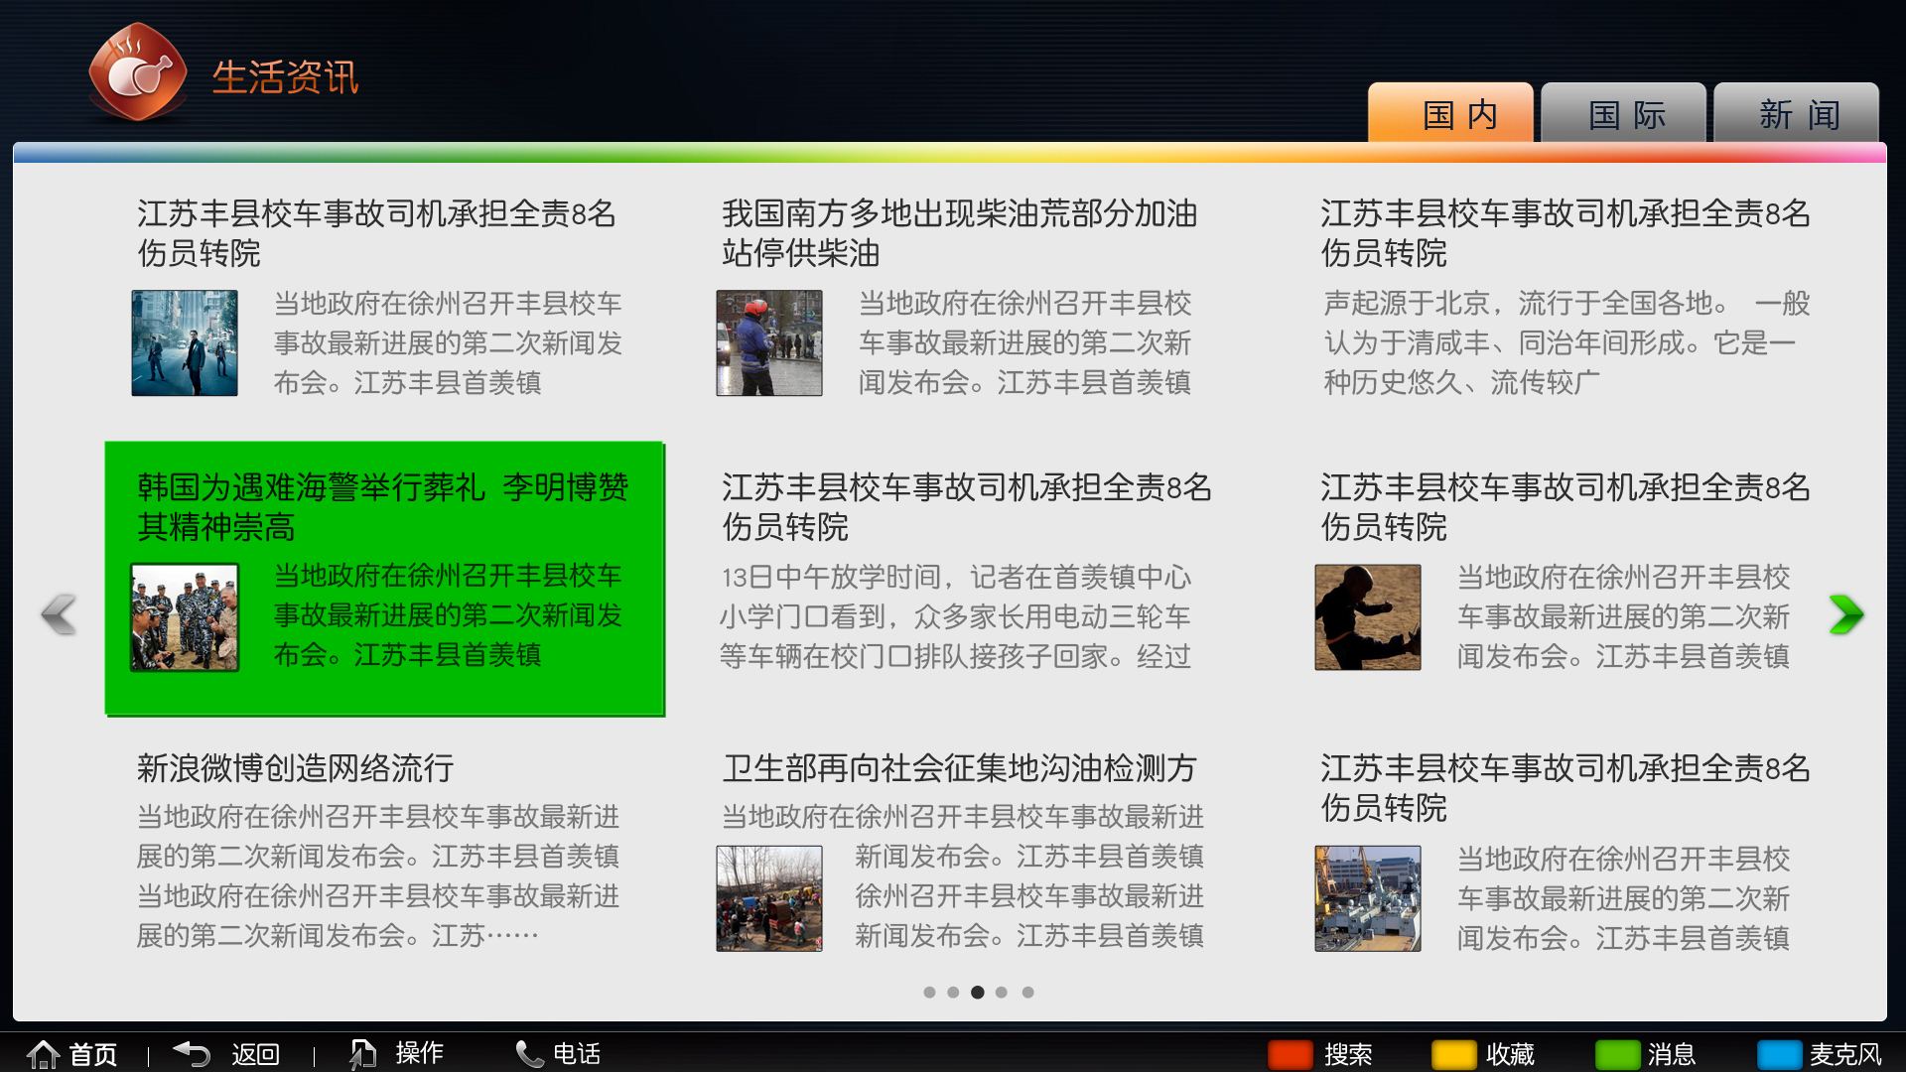Open headline 我国南方多地出现柴油荒部分加油站停供柴油
Image resolution: width=1906 pixels, height=1072 pixels.
959,233
